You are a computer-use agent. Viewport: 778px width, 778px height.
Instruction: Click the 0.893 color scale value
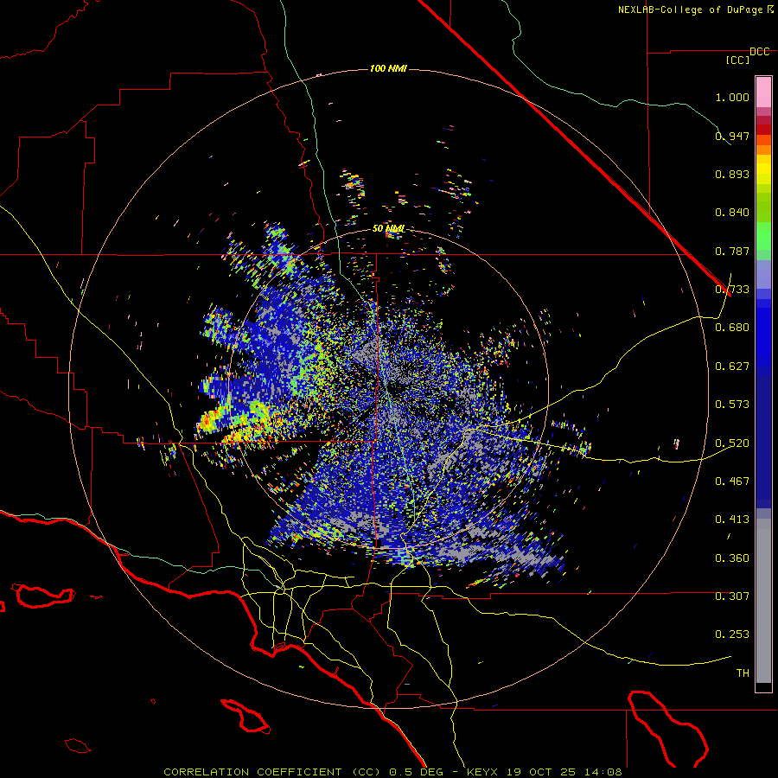732,174
